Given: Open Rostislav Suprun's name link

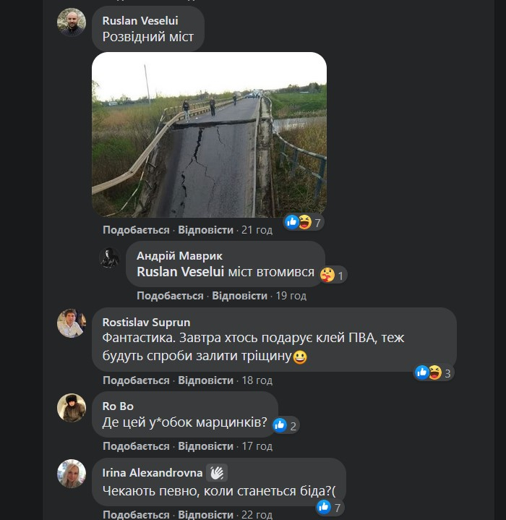Looking at the screenshot, I should pyautogui.click(x=147, y=322).
